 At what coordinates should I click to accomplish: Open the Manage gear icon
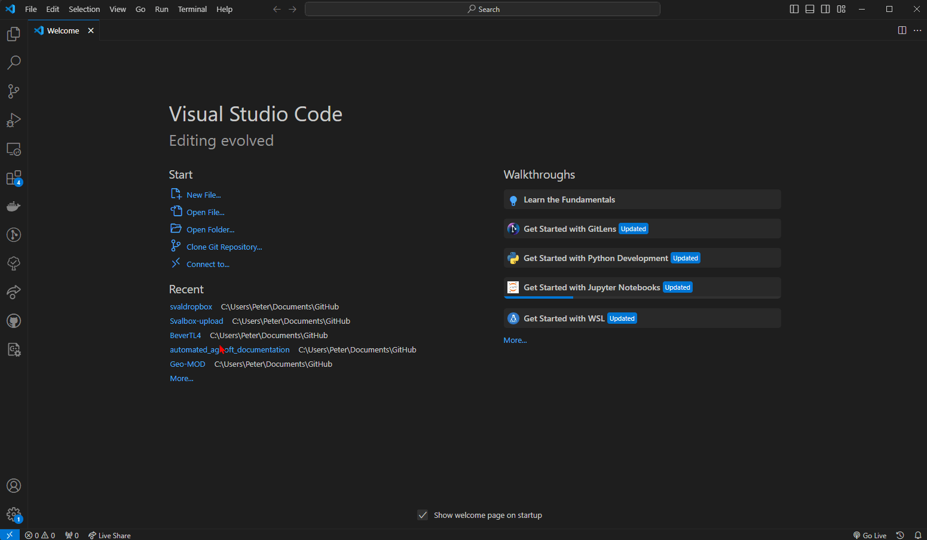[14, 514]
